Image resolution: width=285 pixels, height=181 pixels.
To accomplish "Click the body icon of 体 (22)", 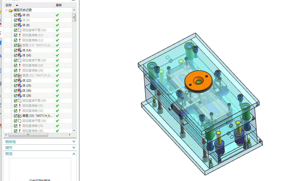I will [x=20, y=81].
